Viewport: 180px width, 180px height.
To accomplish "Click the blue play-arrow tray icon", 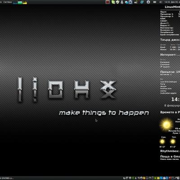I will point(130,2).
